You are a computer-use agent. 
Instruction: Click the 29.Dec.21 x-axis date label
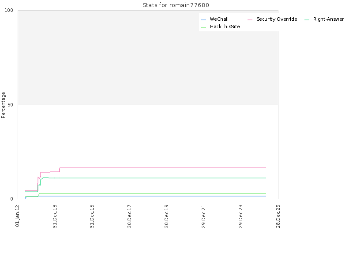point(203,216)
